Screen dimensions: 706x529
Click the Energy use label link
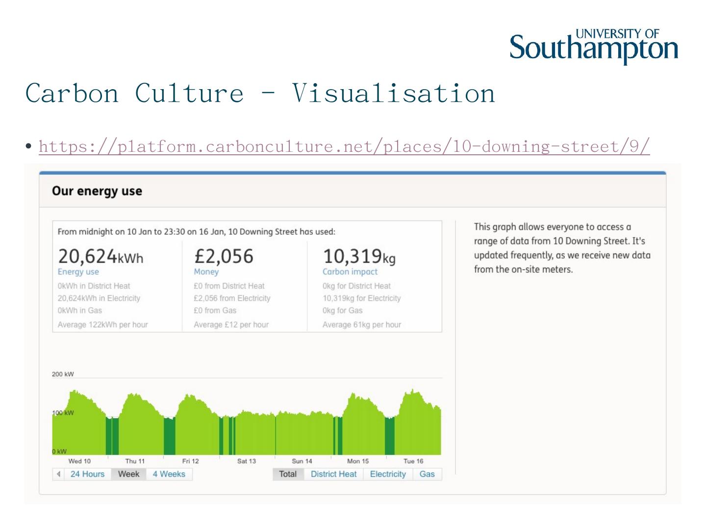click(78, 272)
